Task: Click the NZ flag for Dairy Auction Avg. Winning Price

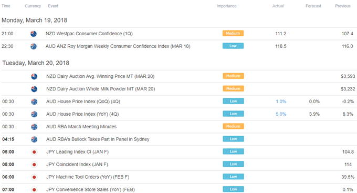Action: (34, 76)
